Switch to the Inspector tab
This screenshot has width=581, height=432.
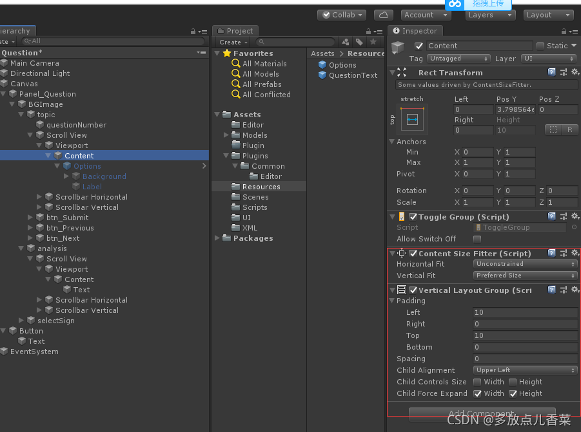pos(415,31)
